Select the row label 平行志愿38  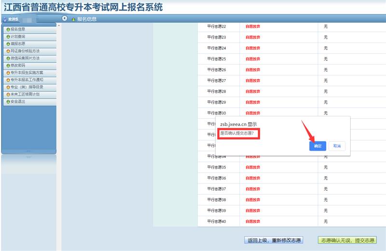pos(216,200)
